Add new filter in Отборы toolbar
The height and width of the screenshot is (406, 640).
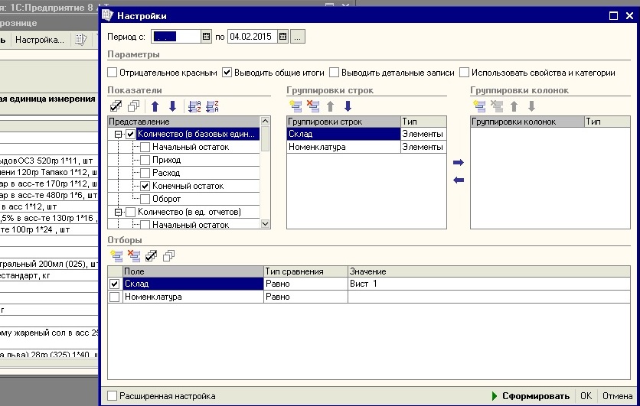point(116,255)
